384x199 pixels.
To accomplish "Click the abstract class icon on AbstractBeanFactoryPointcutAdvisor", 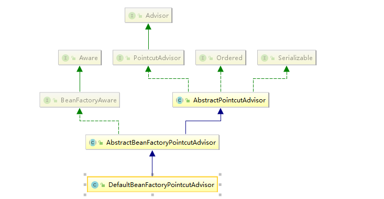I will point(93,143).
